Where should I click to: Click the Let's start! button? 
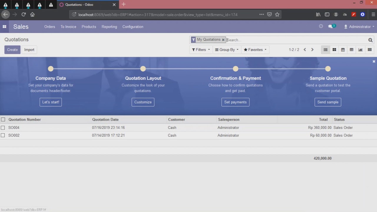coord(51,102)
